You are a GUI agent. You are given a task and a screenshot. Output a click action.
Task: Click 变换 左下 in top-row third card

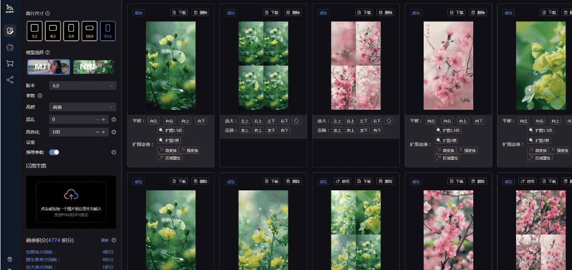pos(364,130)
